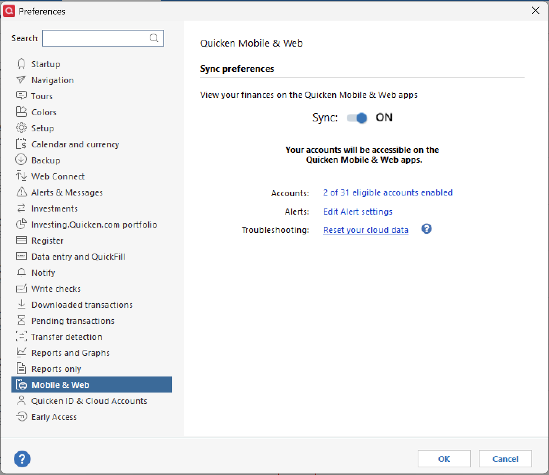Viewport: 549px width, 475px height.
Task: Select the Investments label
Action: pos(55,208)
